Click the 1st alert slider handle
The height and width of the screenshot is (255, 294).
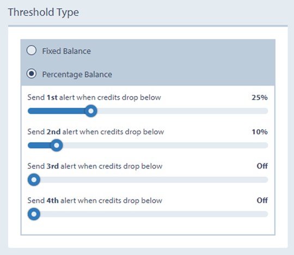click(x=91, y=111)
